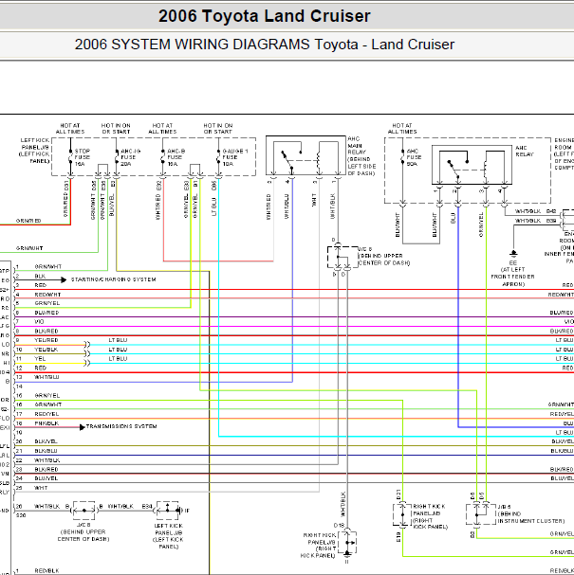Select the AHC-B FUSE 15A label

click(176, 157)
